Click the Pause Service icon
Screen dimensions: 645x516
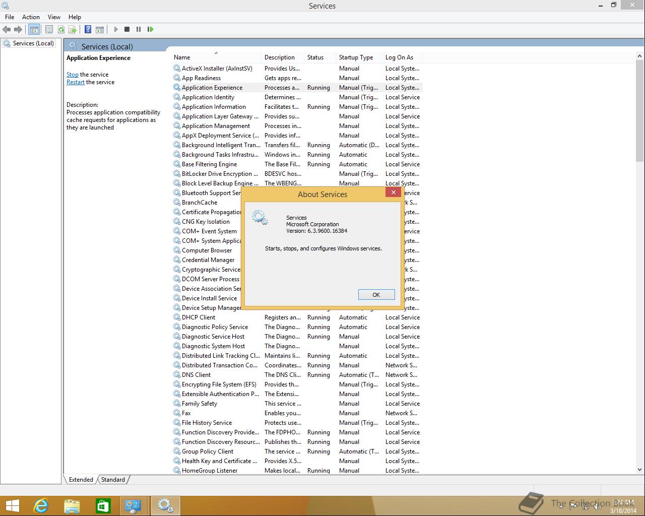(139, 29)
